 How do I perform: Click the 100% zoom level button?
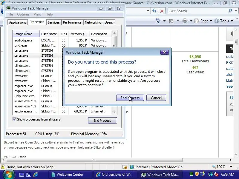(x=219, y=167)
